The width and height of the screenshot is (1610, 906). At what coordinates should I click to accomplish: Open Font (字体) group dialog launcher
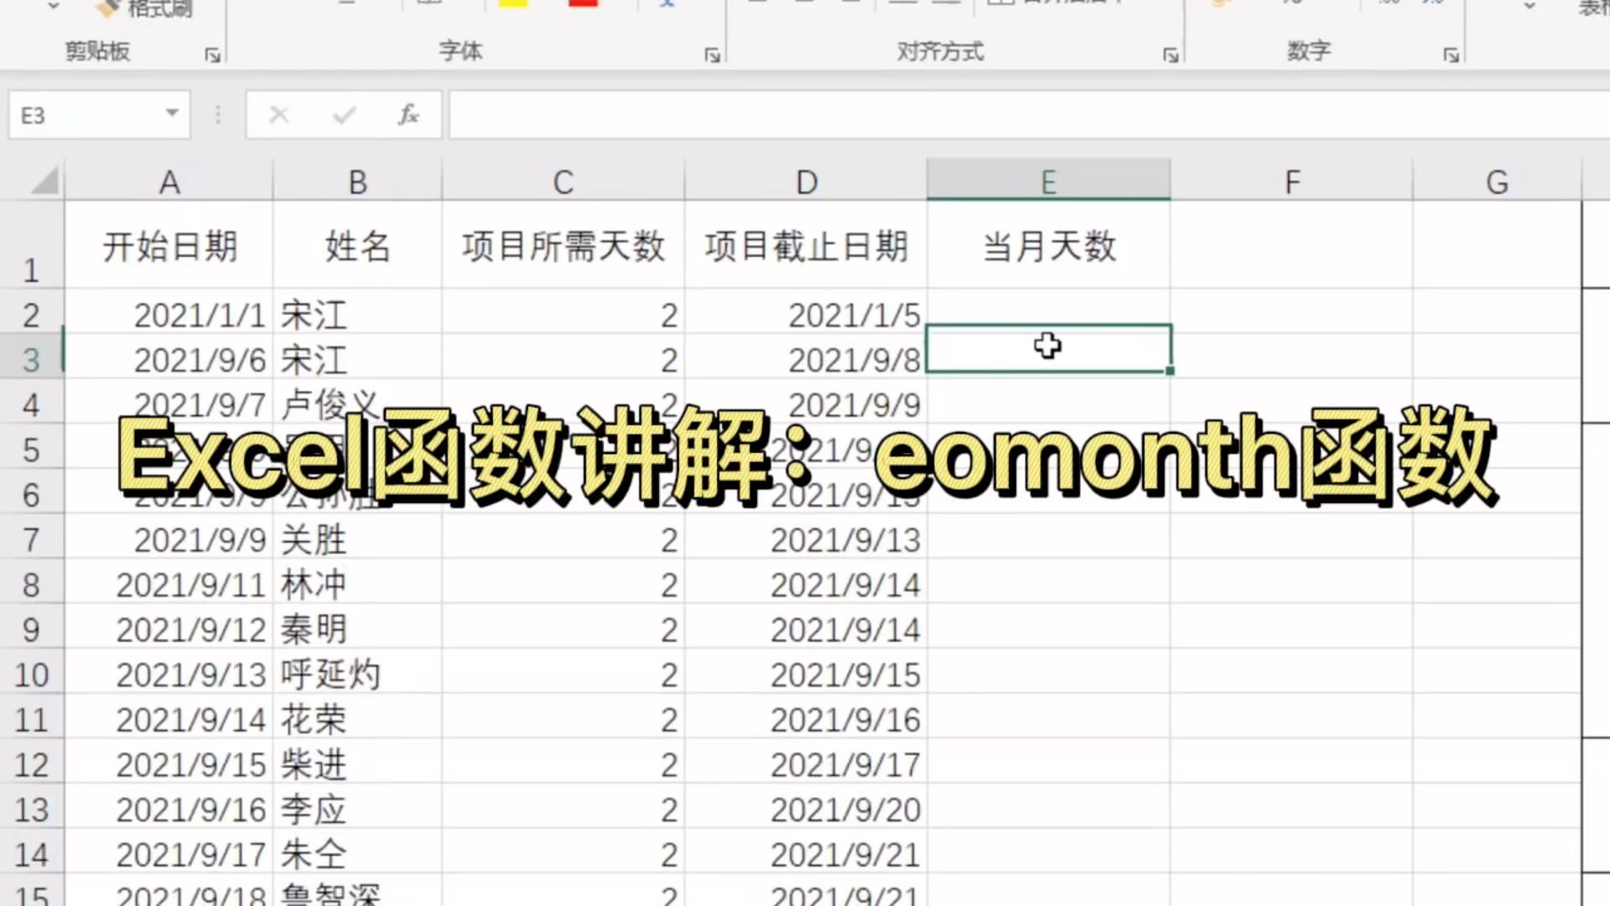(x=712, y=55)
